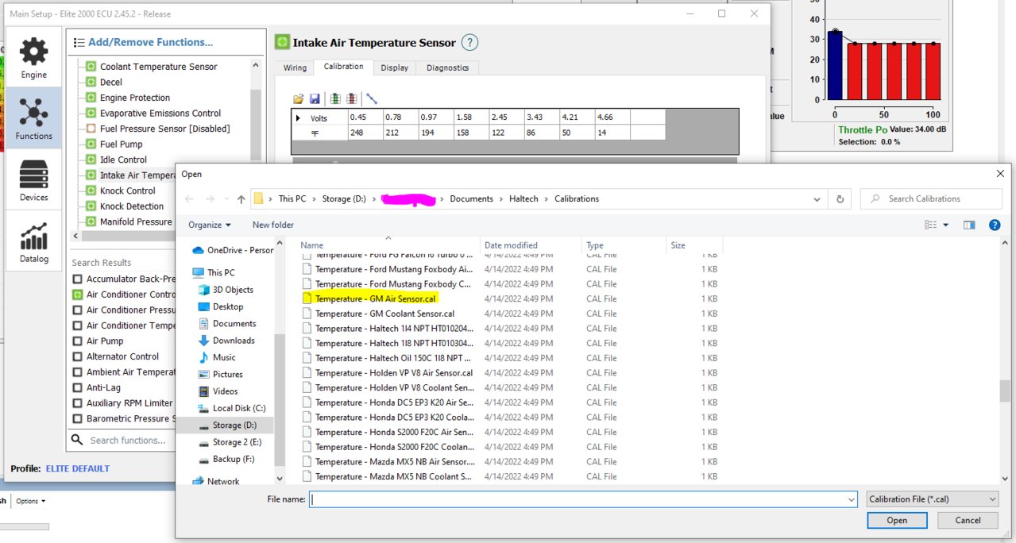Image resolution: width=1016 pixels, height=543 pixels.
Task: Click the ELITE DEFAULT profile link
Action: click(78, 468)
